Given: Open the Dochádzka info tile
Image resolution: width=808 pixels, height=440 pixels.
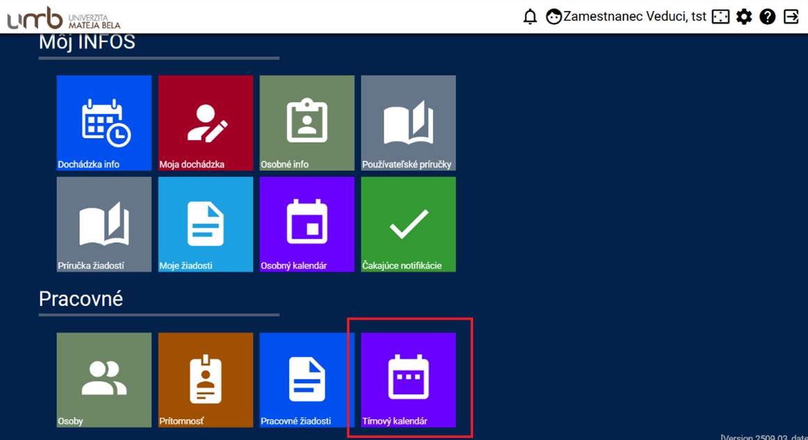Looking at the screenshot, I should [104, 123].
